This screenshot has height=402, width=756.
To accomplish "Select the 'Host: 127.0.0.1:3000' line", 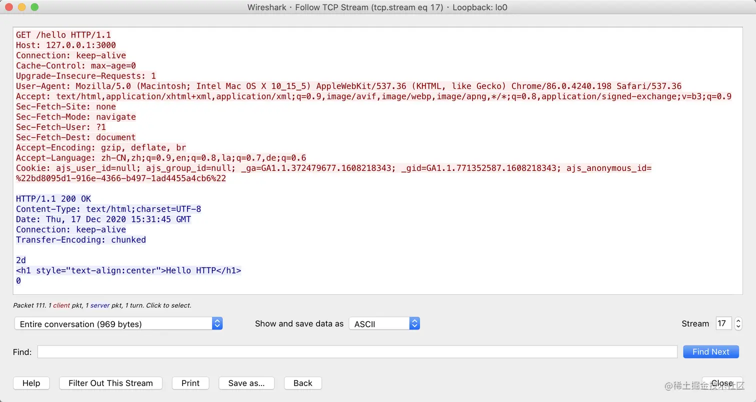I will (x=66, y=45).
